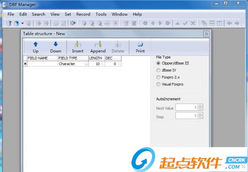Click Append in the table structure toolbar

98,47
